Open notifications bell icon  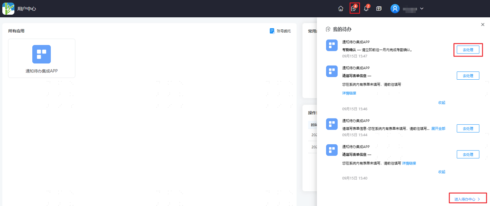[366, 8]
